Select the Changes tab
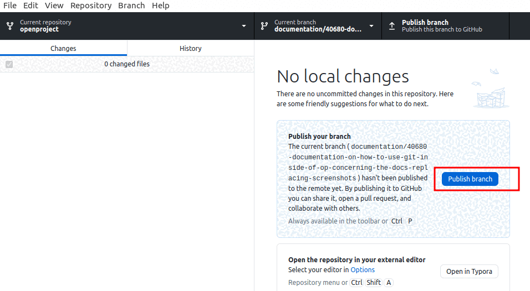 click(x=63, y=49)
